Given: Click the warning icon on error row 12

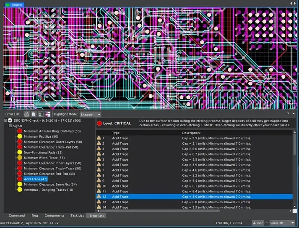Looking at the screenshot, I should 99,197.
